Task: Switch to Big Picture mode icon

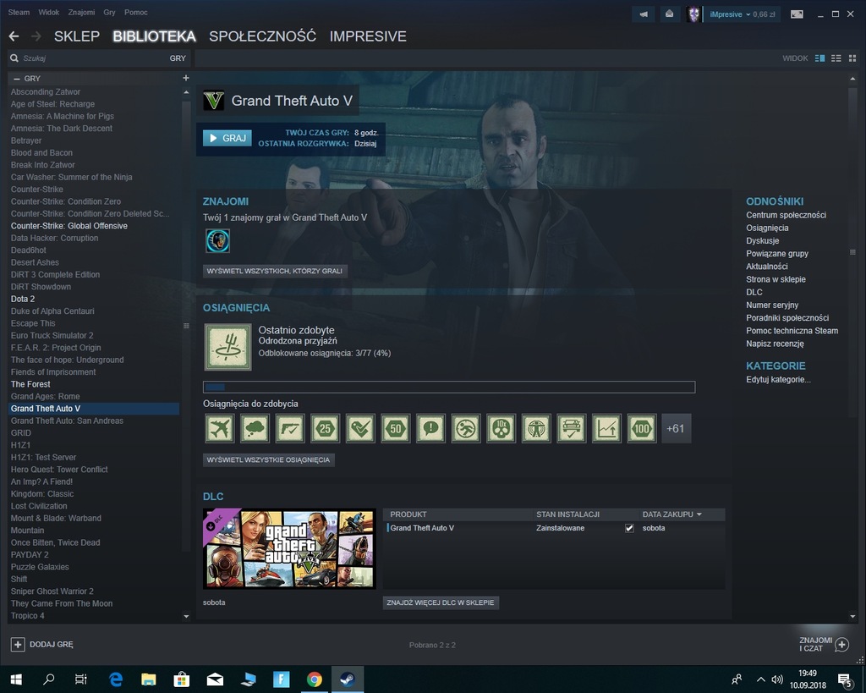Action: 797,14
